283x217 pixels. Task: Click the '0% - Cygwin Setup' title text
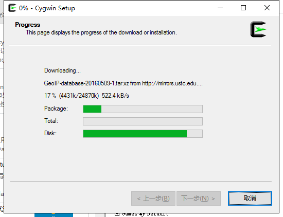47,8
